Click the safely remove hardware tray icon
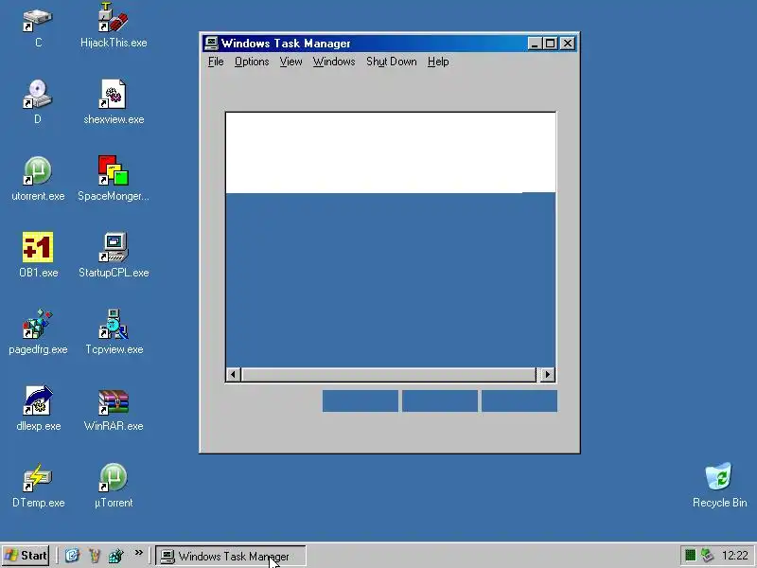This screenshot has height=568, width=757. click(707, 556)
